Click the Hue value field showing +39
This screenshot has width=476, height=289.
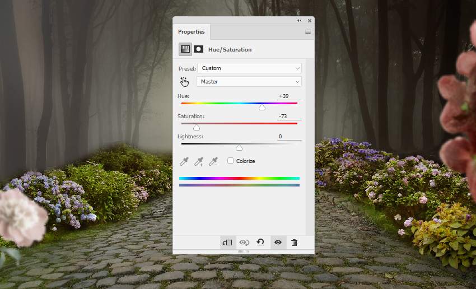click(290, 96)
